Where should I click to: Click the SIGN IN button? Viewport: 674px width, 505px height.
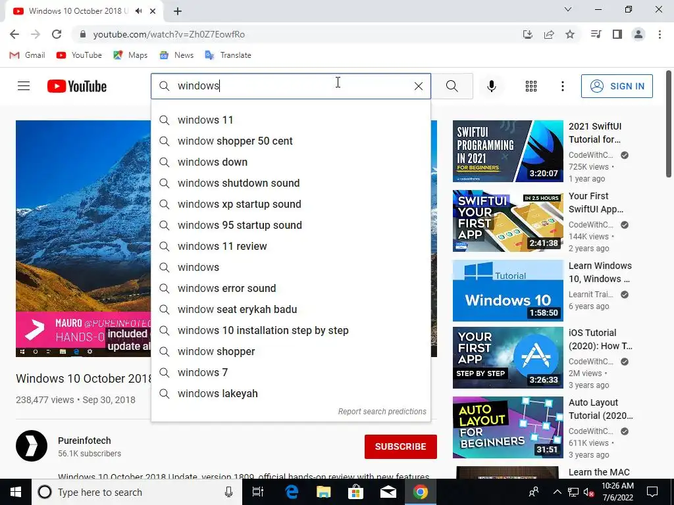pyautogui.click(x=617, y=86)
